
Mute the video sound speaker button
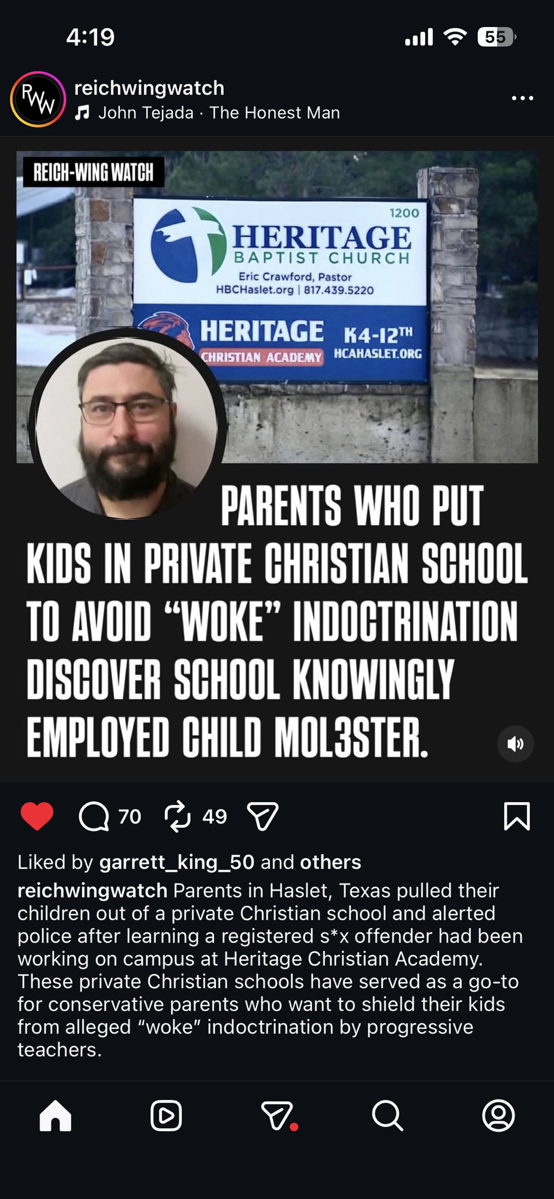[515, 744]
